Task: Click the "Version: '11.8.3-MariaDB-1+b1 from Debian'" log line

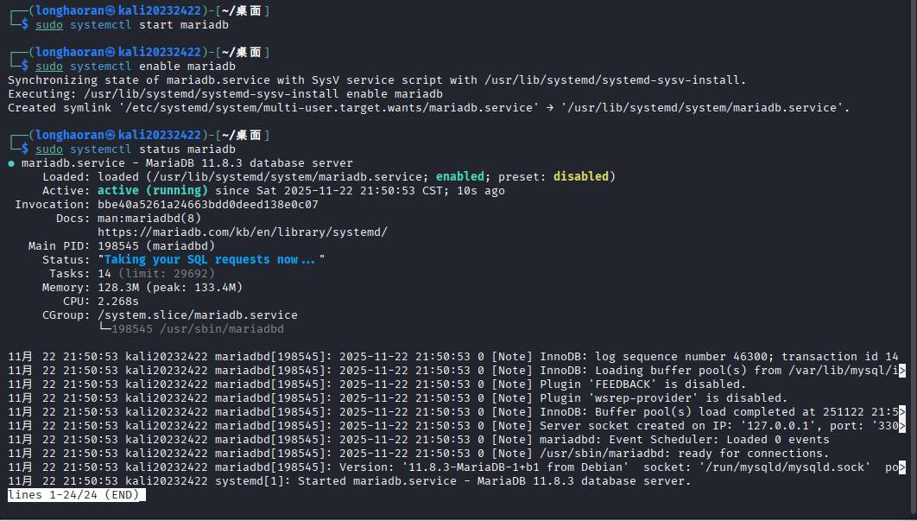Action: (x=457, y=467)
